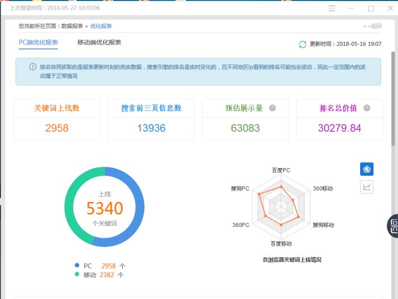
Task: Click the vertical scrollbar thumb
Action: click(x=393, y=99)
